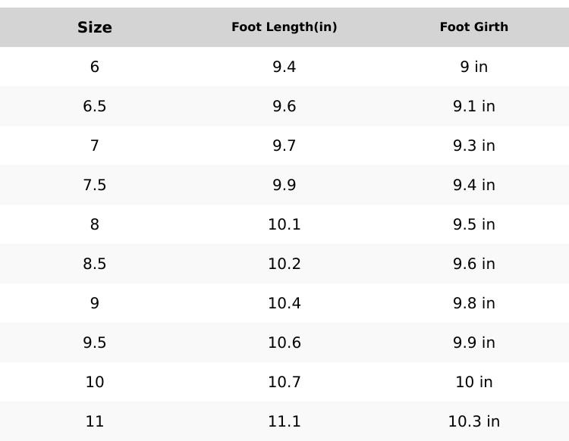Click foot length value 9.9
Screen dimensions: 569x441
[x=284, y=185]
